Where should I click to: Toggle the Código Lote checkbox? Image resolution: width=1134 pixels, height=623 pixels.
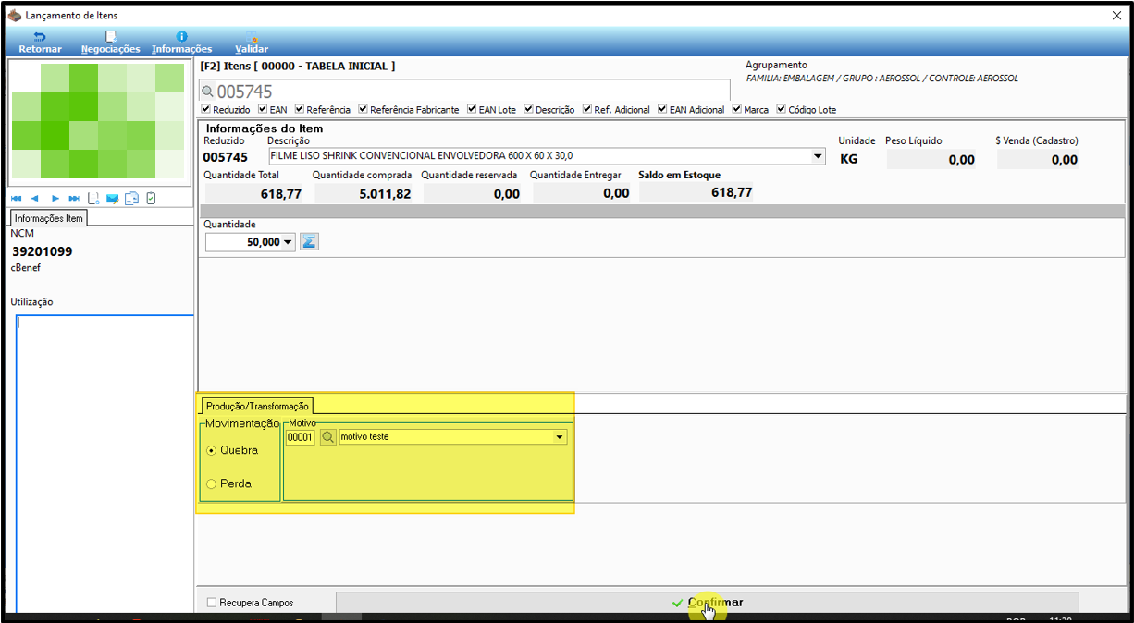click(x=782, y=109)
